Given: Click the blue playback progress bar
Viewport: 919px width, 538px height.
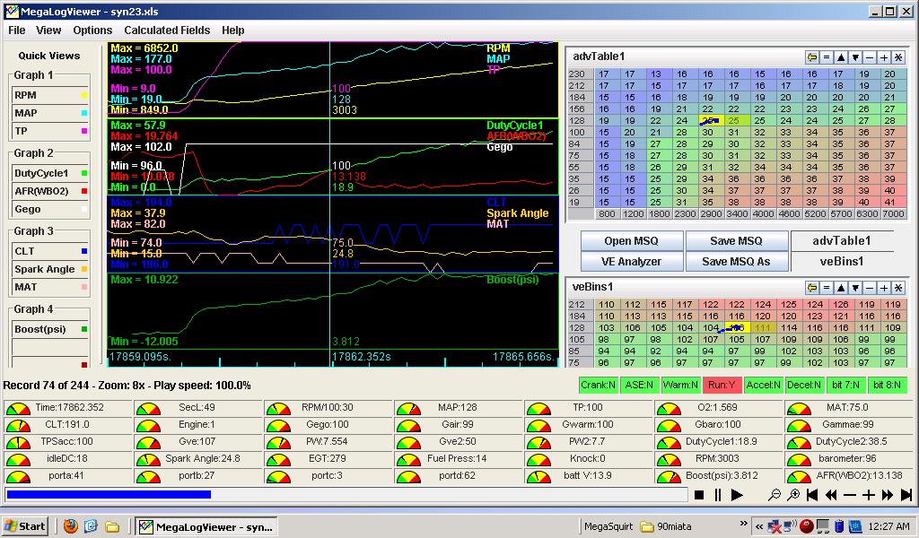Looking at the screenshot, I should pos(109,494).
